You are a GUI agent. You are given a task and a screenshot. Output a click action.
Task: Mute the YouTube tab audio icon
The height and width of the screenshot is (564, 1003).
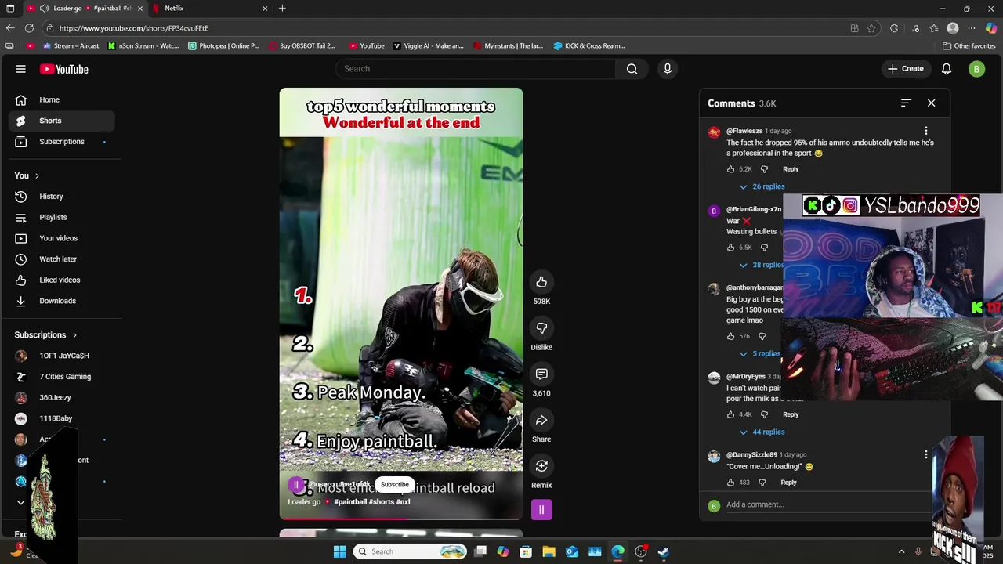[44, 9]
